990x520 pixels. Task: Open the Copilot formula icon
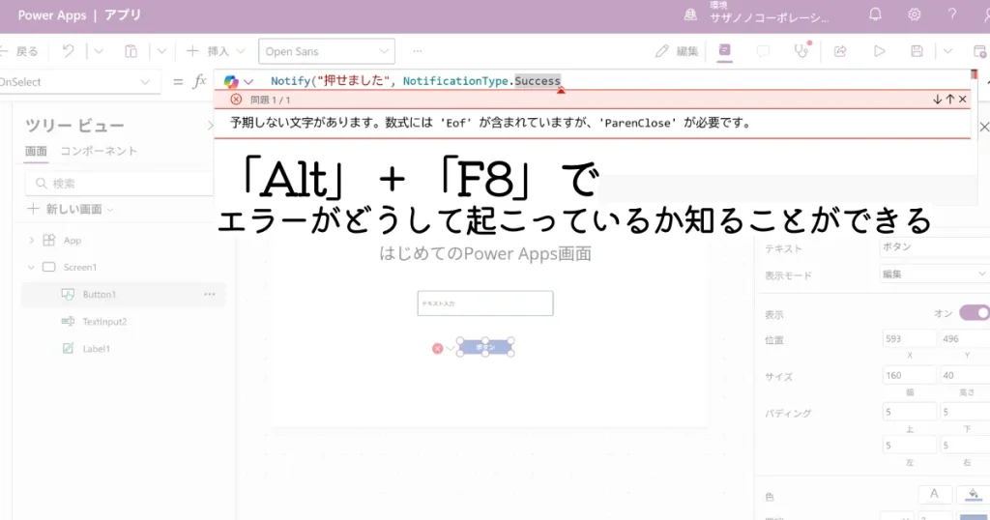231,82
